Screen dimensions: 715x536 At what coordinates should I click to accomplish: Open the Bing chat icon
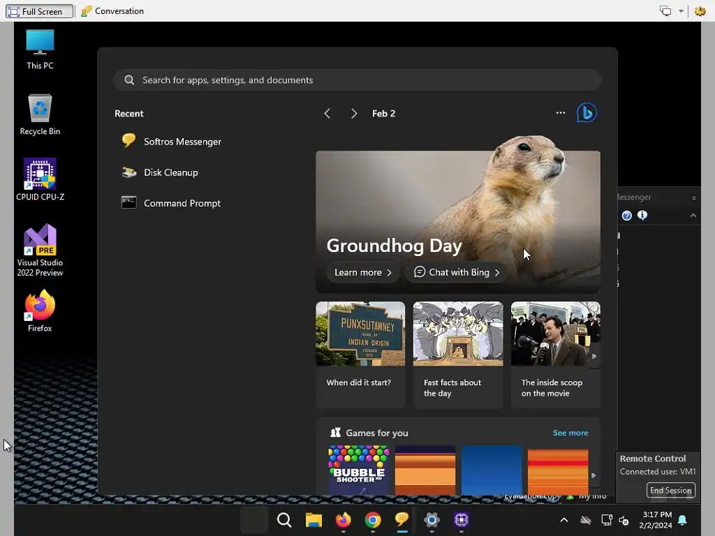[587, 113]
